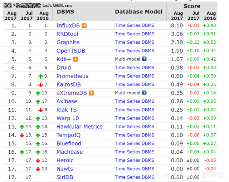Click the -0.06 score change for TempoIQ

194,135
